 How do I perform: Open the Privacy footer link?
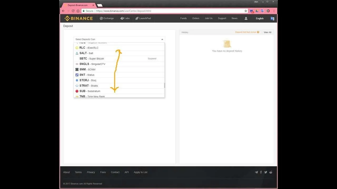click(91, 172)
